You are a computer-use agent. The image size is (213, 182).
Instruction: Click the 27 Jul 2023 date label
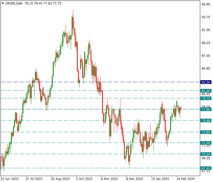tap(34, 179)
